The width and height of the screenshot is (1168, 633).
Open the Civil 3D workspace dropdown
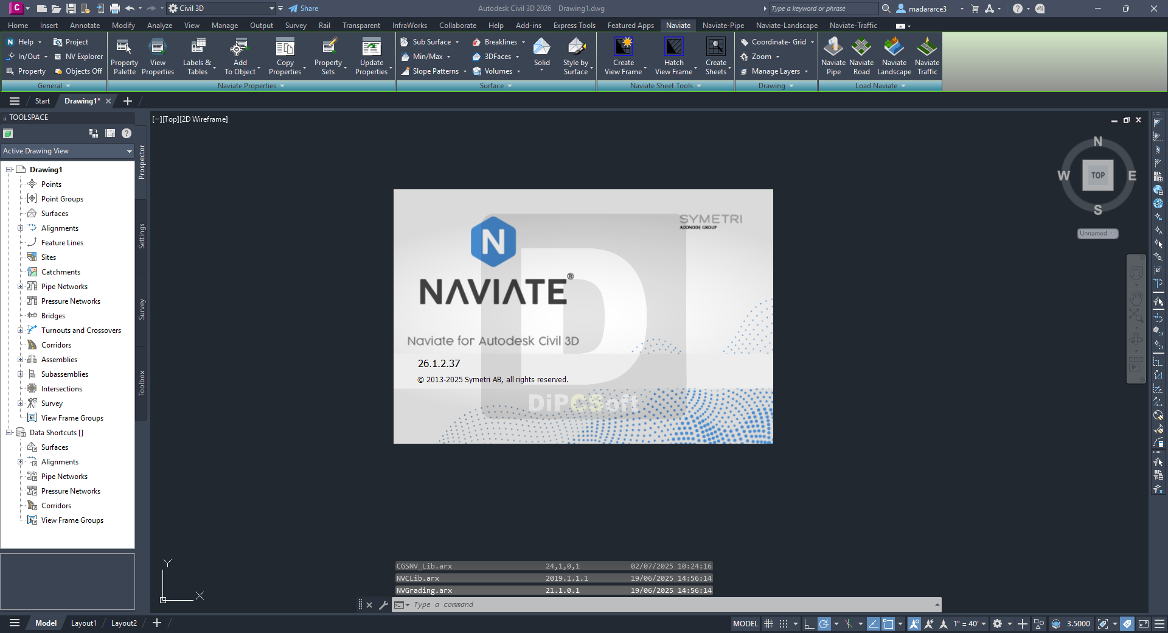221,9
